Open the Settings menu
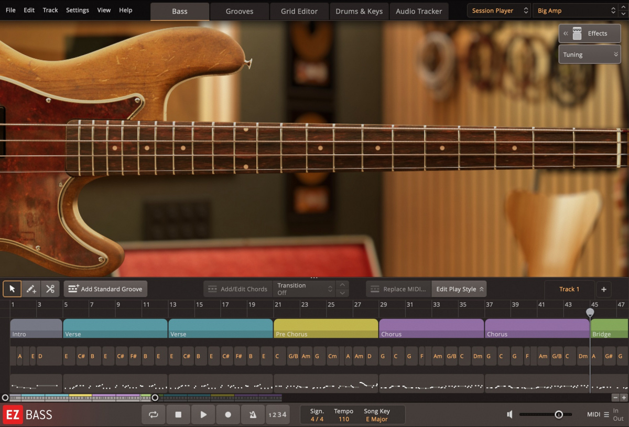Image resolution: width=629 pixels, height=427 pixels. tap(77, 10)
